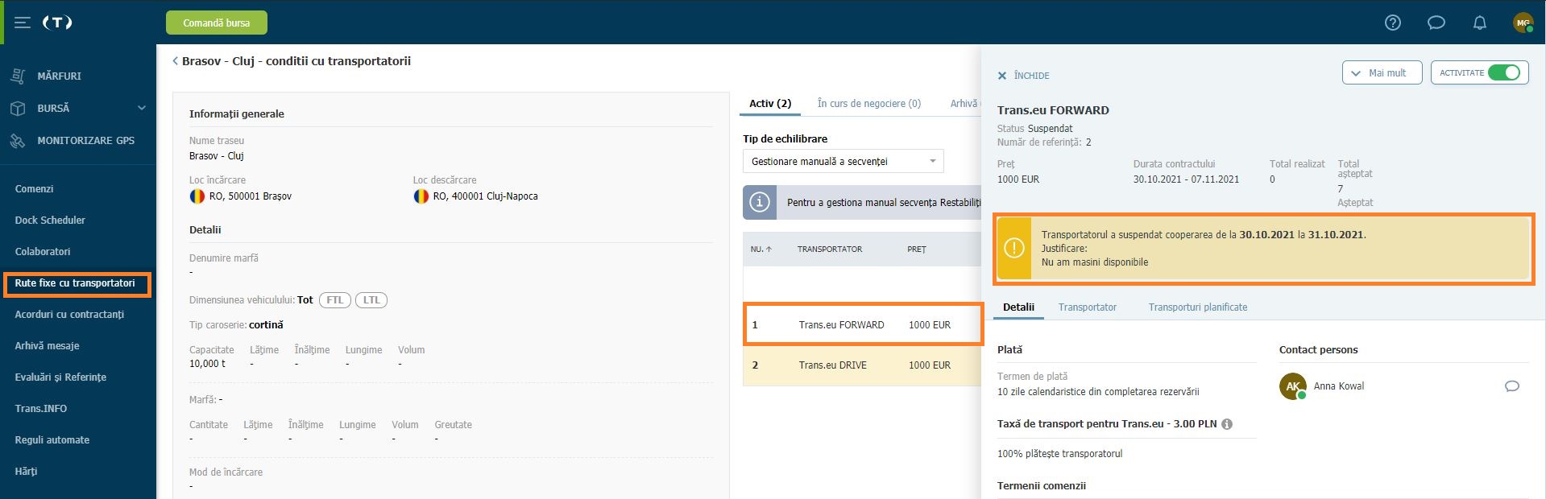The width and height of the screenshot is (1546, 499).
Task: Open Dock Scheduler in sidebar
Action: [x=50, y=221]
